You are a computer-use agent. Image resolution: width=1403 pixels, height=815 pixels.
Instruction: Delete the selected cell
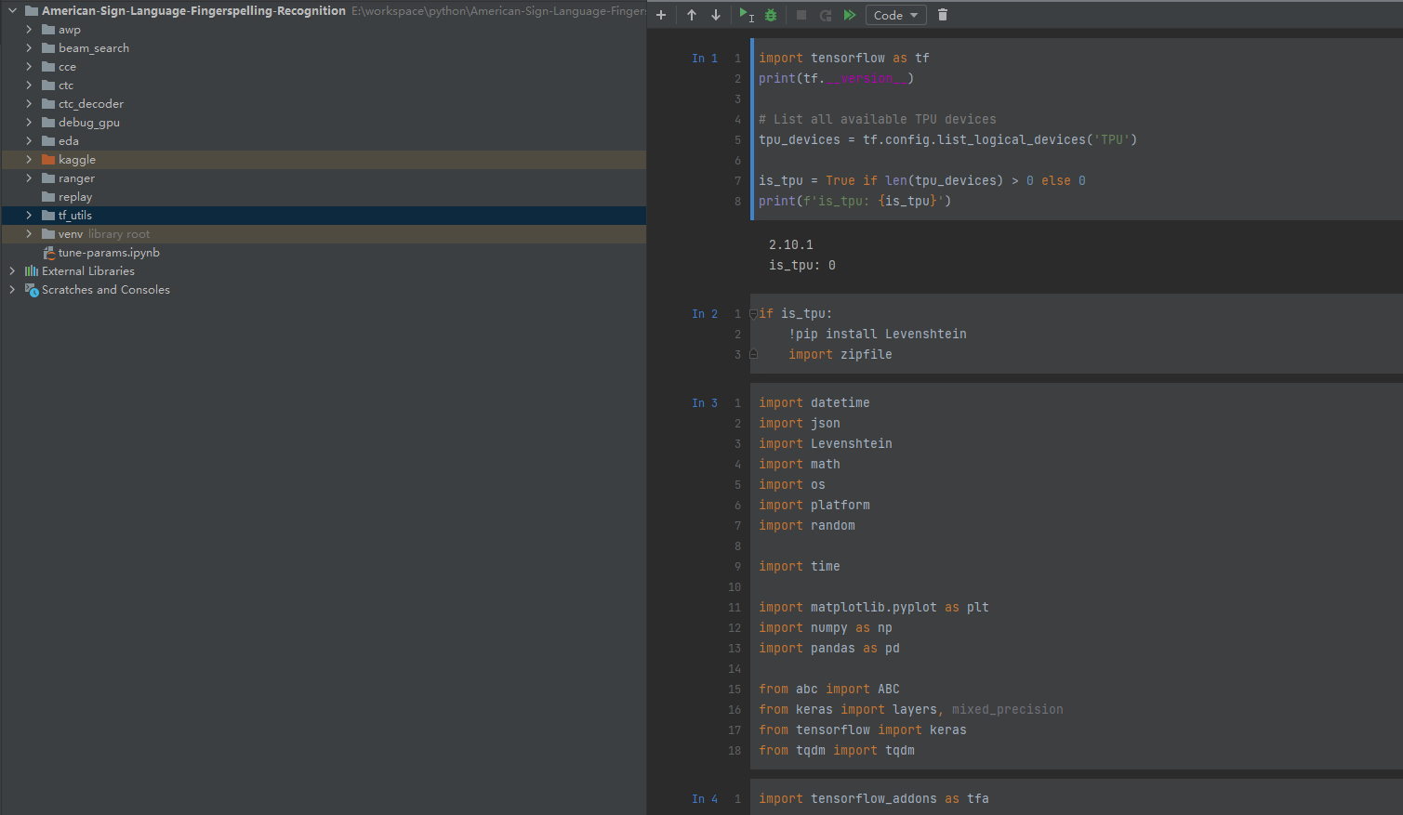pos(943,15)
